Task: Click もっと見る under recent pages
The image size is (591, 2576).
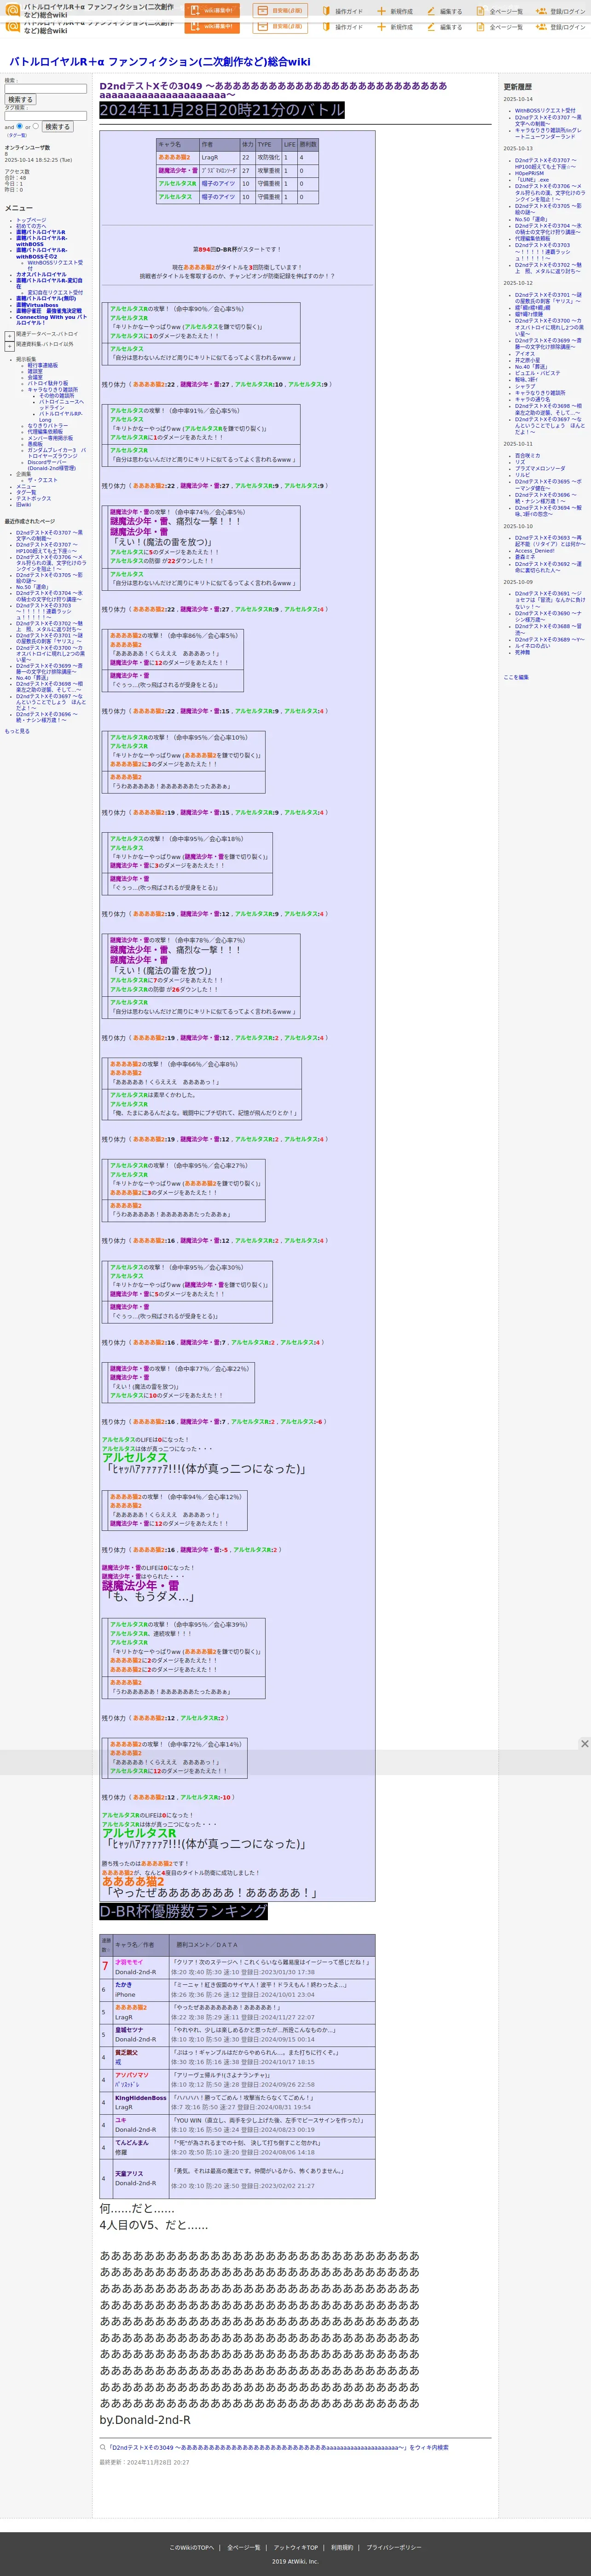Action: coord(17,731)
